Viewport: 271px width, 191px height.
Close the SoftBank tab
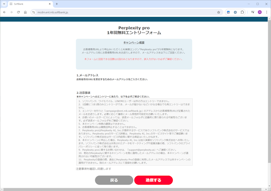pos(50,4)
